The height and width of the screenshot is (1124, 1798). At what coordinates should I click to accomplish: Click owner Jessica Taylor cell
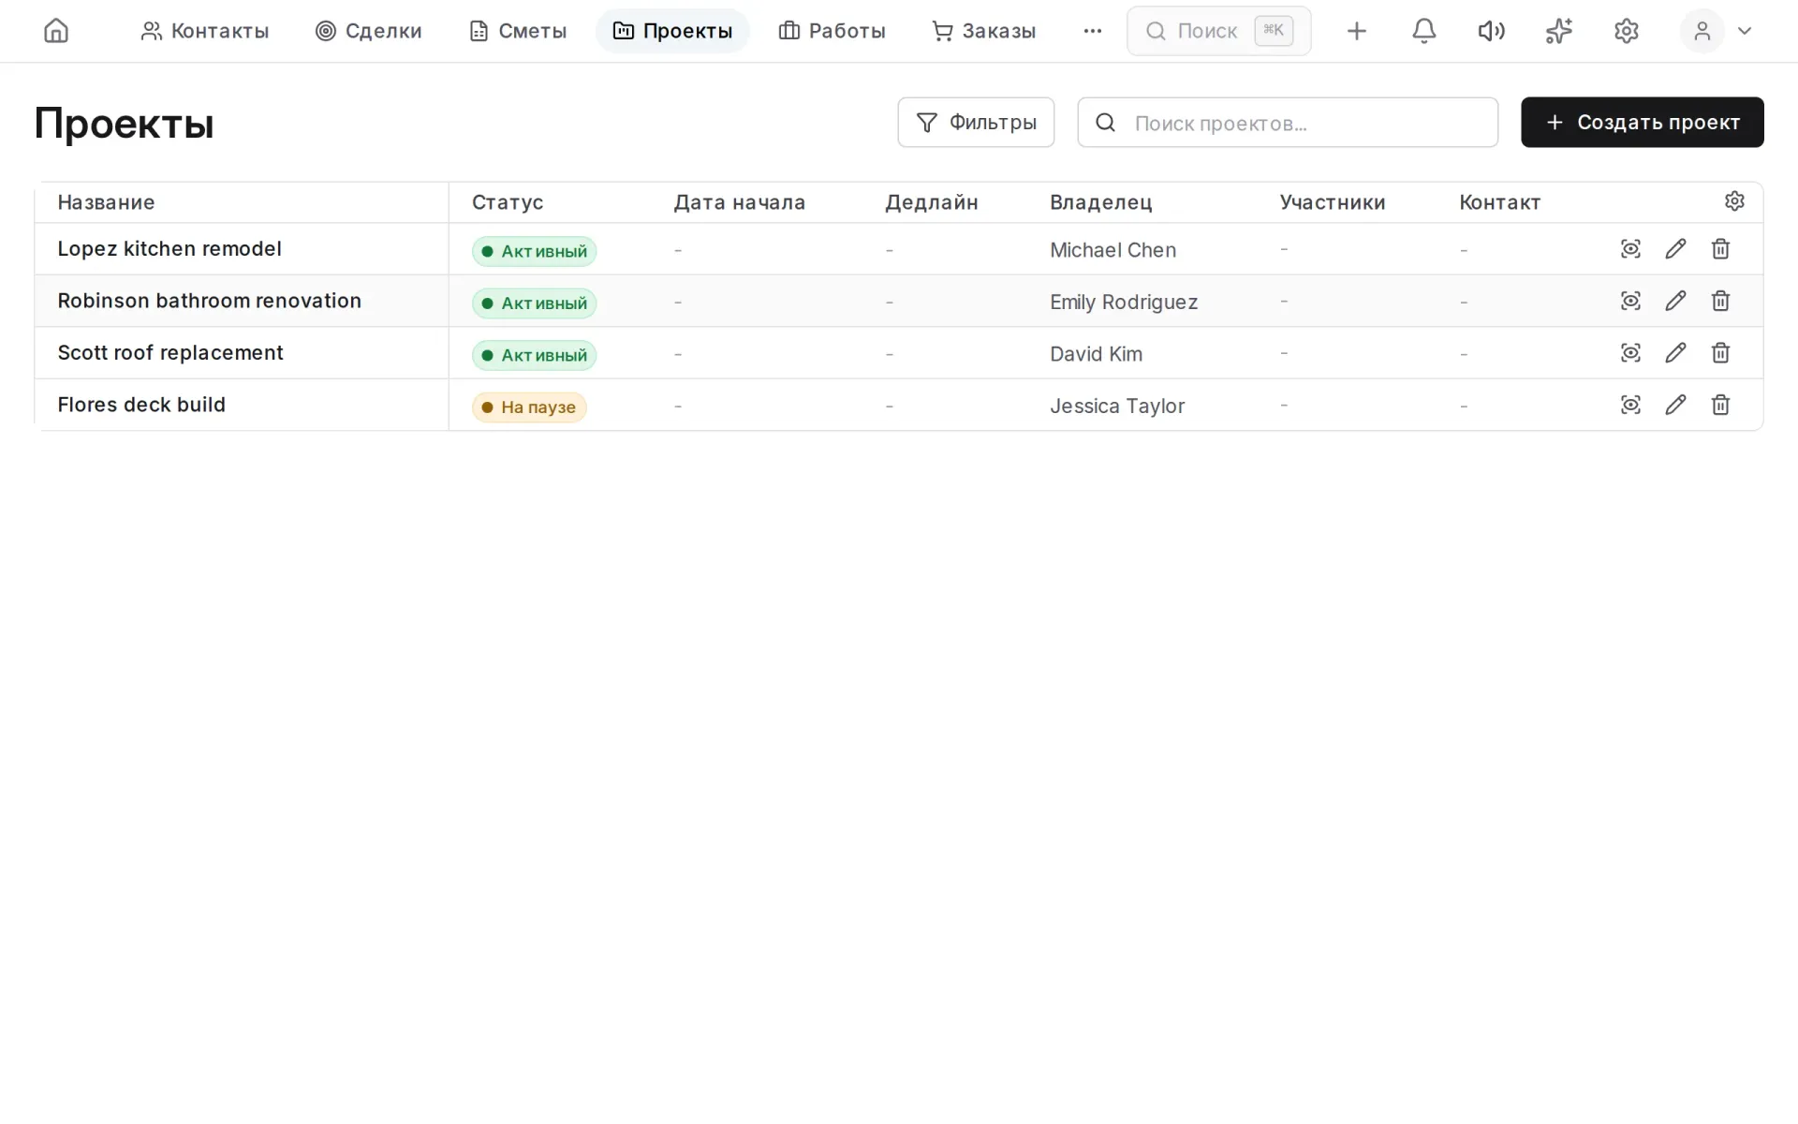point(1117,407)
